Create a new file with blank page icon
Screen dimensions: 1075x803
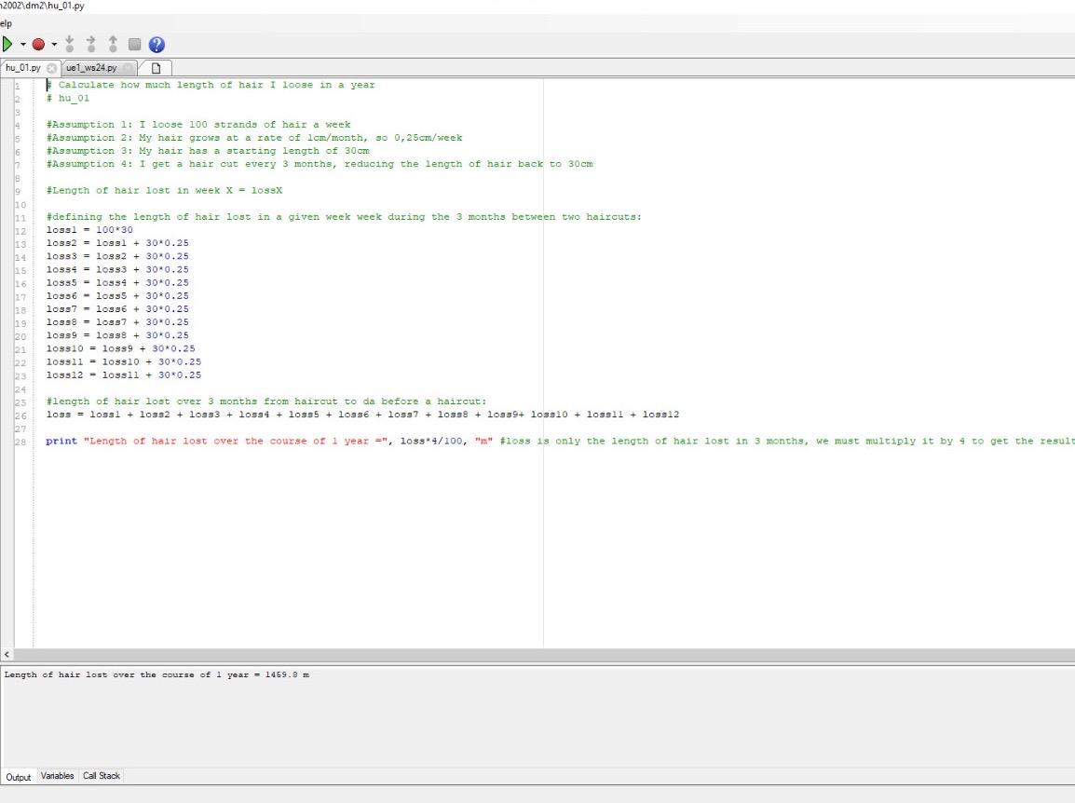(x=156, y=67)
